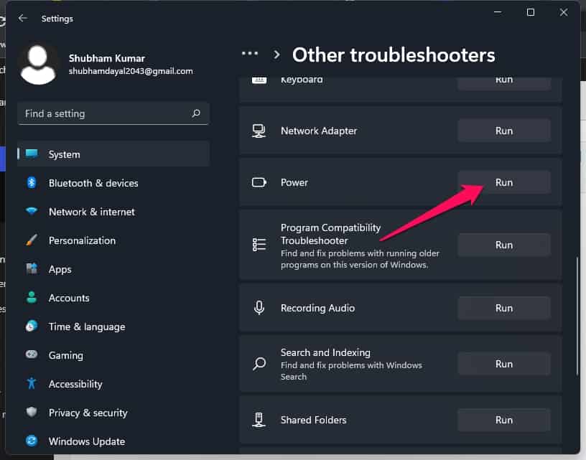The width and height of the screenshot is (586, 460).
Task: Run the Search and Indexing troubleshooter
Action: tap(504, 364)
